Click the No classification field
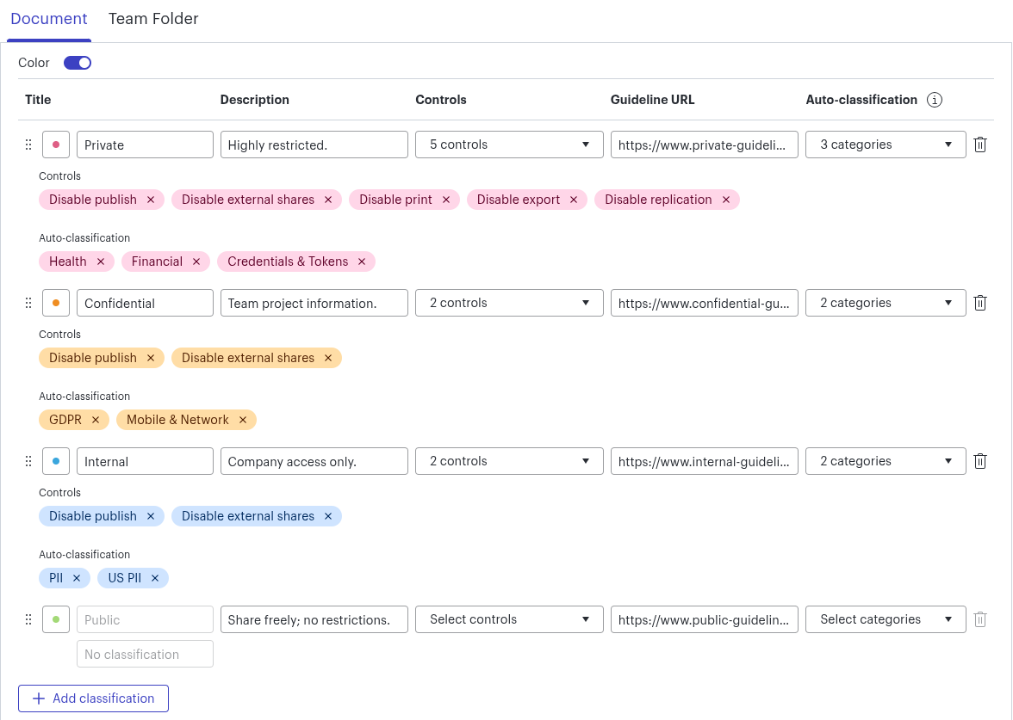Image resolution: width=1013 pixels, height=720 pixels. tap(145, 654)
